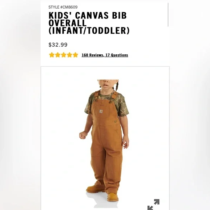Click the (INFANT/TODDLER) heading text
The width and height of the screenshot is (210, 210).
(89, 30)
